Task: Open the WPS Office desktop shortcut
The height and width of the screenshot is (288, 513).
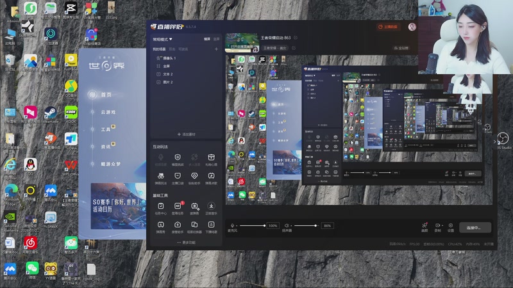Action: (71, 165)
